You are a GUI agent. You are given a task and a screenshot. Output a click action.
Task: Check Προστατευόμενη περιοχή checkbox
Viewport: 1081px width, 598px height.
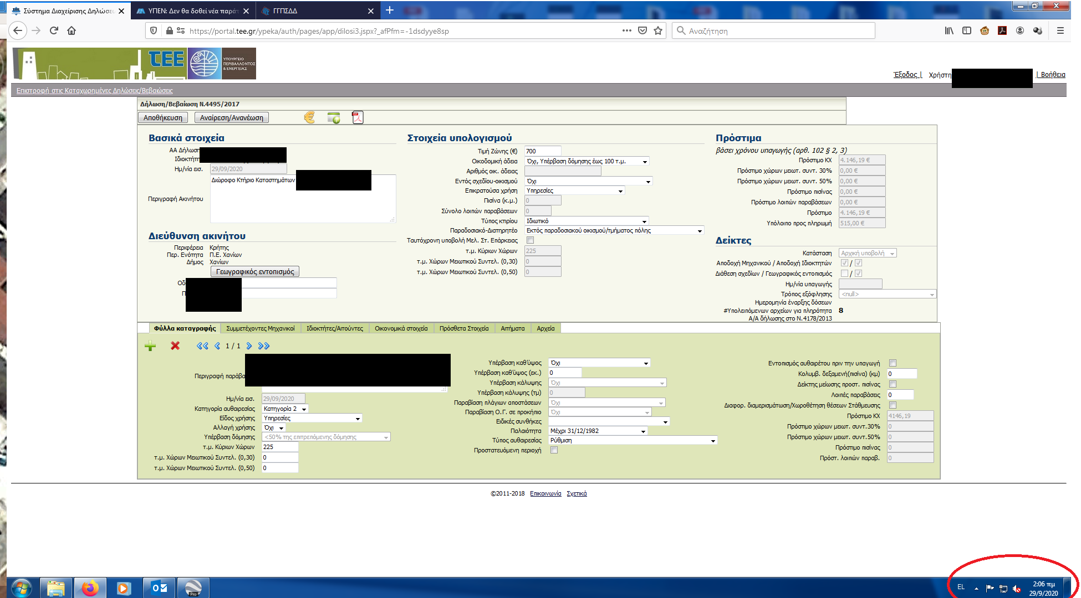point(554,450)
